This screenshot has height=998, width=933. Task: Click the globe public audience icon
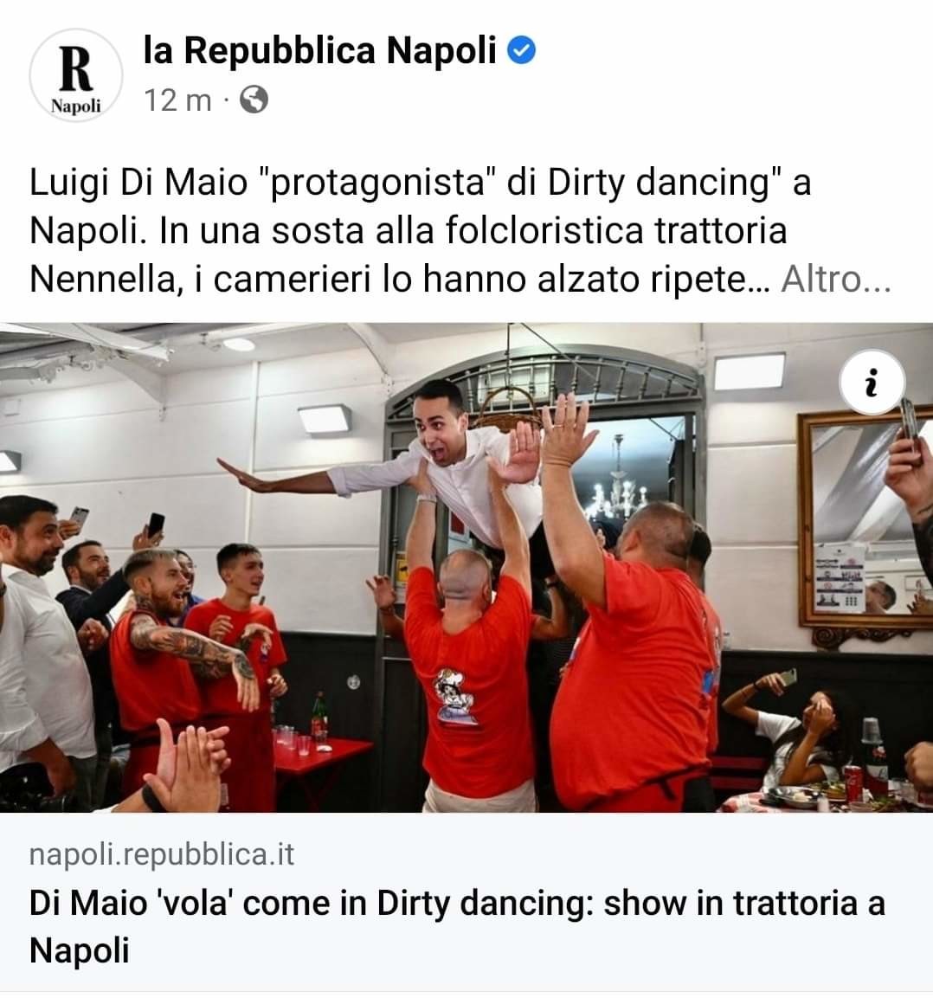click(254, 100)
